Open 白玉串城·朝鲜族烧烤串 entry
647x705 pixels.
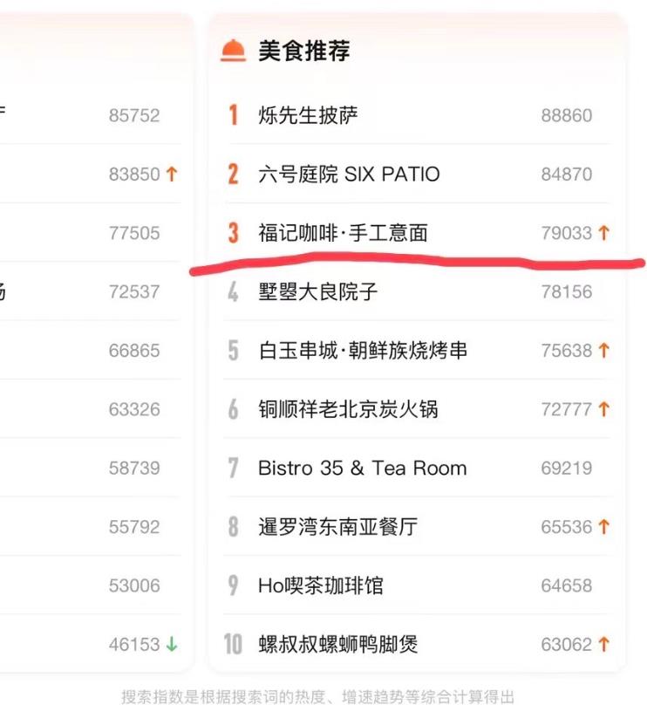363,351
